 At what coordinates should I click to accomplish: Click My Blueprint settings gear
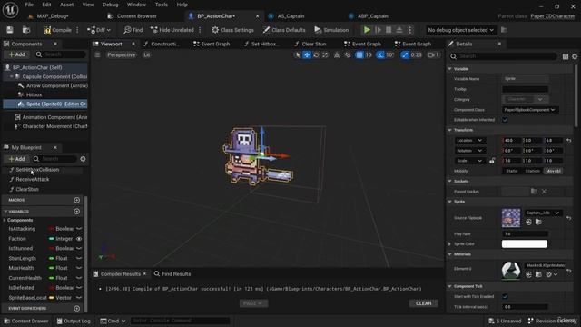coord(83,159)
